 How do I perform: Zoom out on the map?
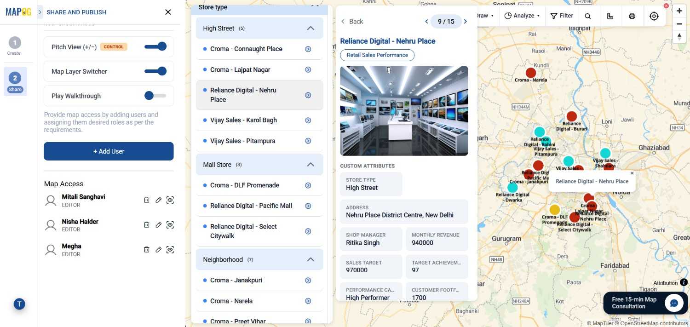679,23
